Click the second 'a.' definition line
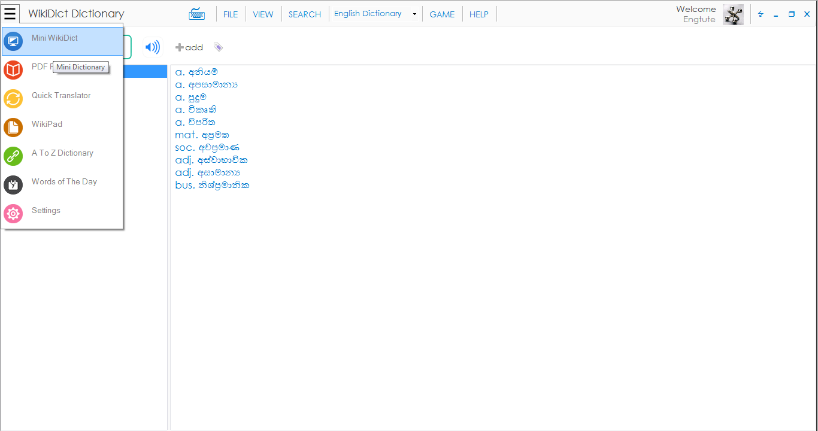This screenshot has width=818, height=431. (x=206, y=84)
